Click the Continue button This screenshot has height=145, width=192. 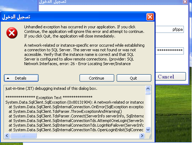(x=97, y=78)
